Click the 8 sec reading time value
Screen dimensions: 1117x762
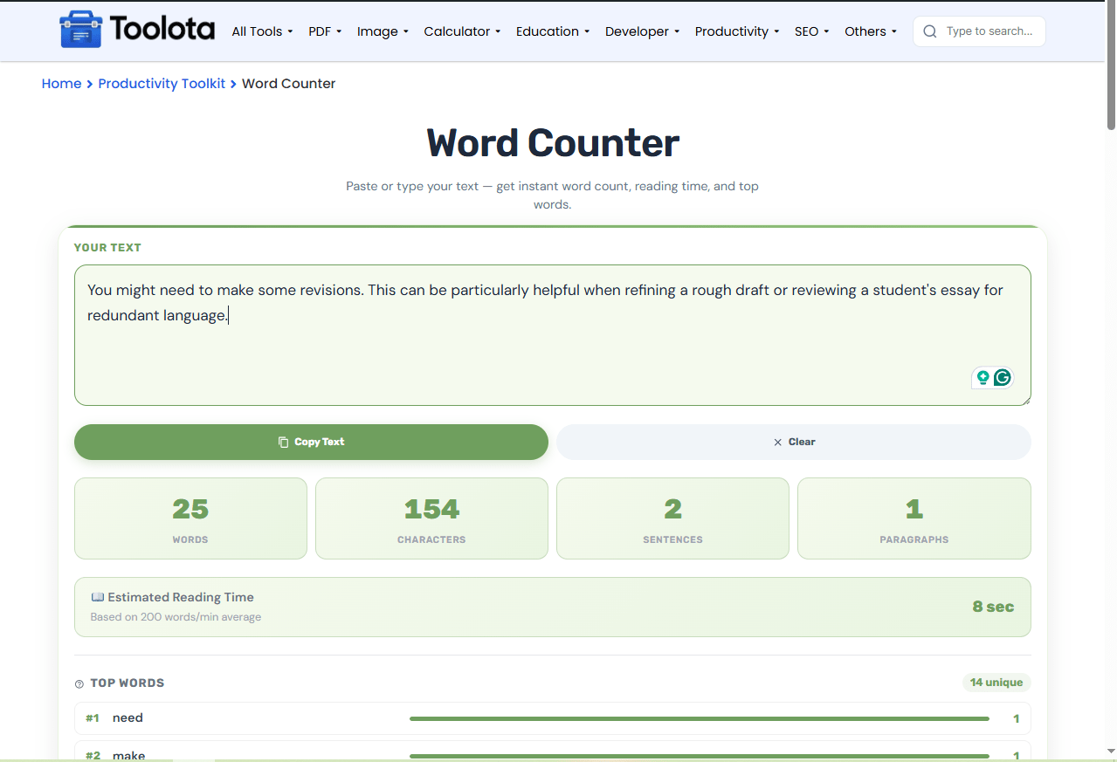pyautogui.click(x=993, y=607)
